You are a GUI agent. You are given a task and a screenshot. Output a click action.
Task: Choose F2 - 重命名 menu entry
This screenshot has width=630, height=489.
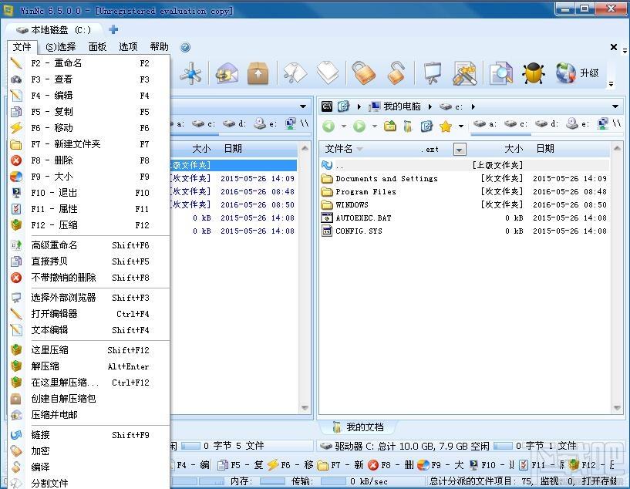[x=89, y=63]
